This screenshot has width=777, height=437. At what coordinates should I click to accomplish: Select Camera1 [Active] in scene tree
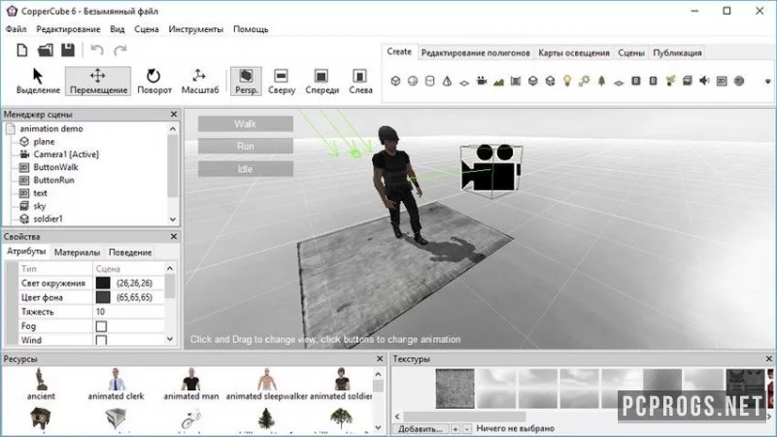66,154
